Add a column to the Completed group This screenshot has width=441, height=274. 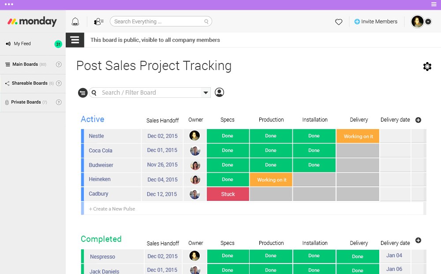(418, 240)
